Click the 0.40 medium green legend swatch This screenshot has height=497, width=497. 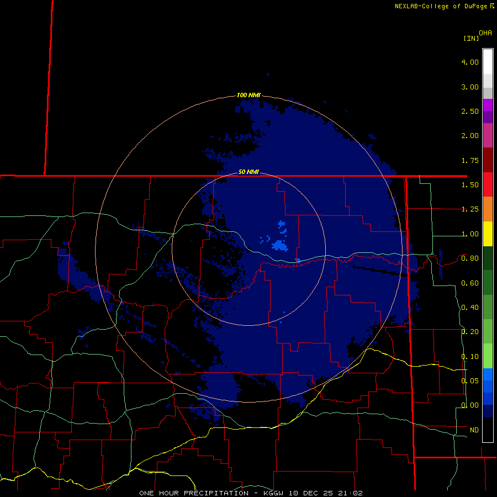488,307
